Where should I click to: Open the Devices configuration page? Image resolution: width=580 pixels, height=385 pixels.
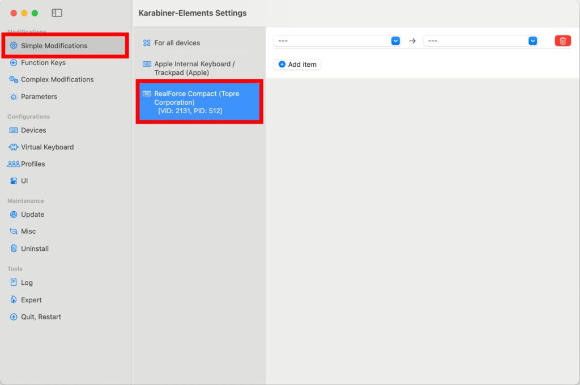[x=33, y=130]
